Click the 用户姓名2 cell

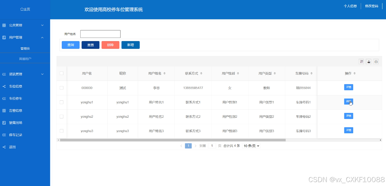[156, 117]
